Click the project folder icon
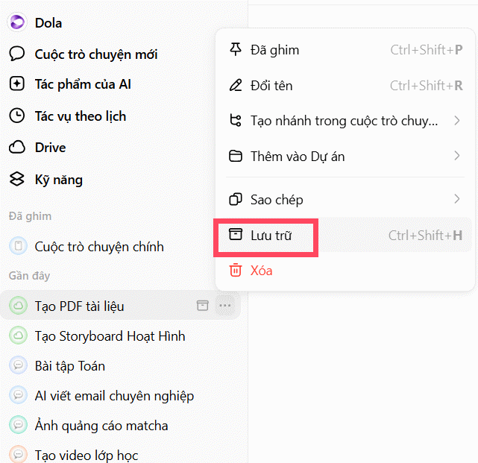Image resolution: width=478 pixels, height=463 pixels. tap(236, 156)
